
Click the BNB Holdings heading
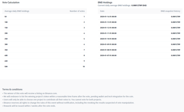point(105,3)
